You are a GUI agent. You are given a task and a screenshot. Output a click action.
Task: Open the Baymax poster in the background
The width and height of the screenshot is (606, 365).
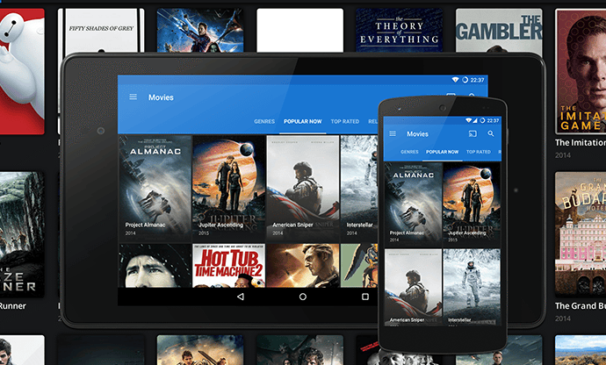[x=22, y=71]
